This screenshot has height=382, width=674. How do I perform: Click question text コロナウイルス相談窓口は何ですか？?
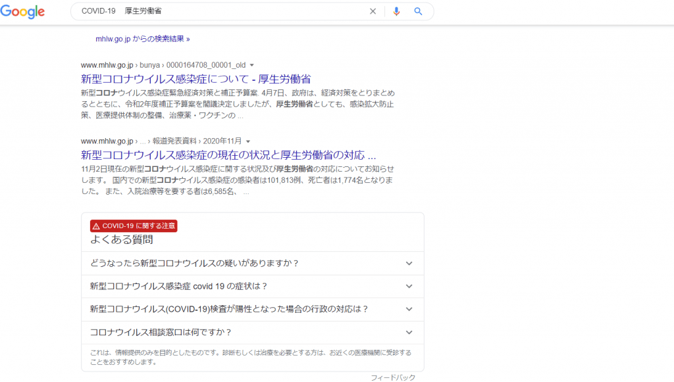click(x=161, y=332)
